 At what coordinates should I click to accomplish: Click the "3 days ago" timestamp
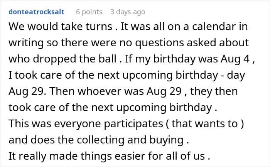pyautogui.click(x=128, y=12)
